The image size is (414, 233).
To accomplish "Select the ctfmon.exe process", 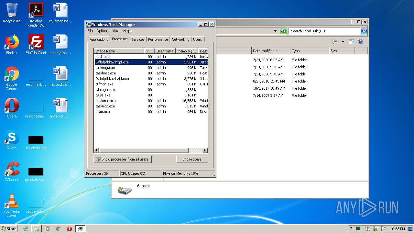I will (151, 84).
